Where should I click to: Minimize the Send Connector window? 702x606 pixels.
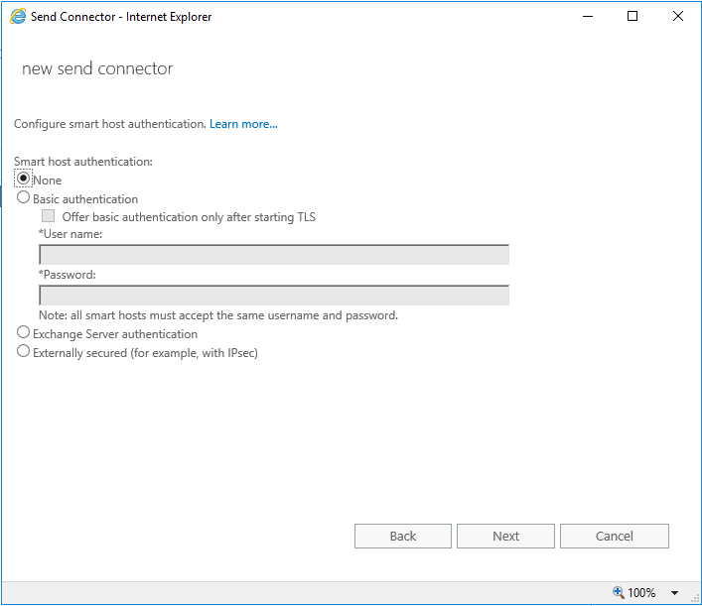pyautogui.click(x=588, y=17)
